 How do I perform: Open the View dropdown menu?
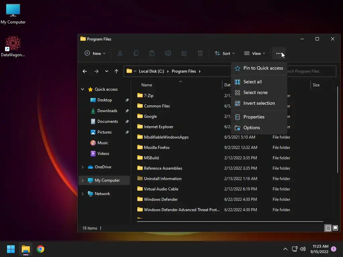(x=255, y=53)
